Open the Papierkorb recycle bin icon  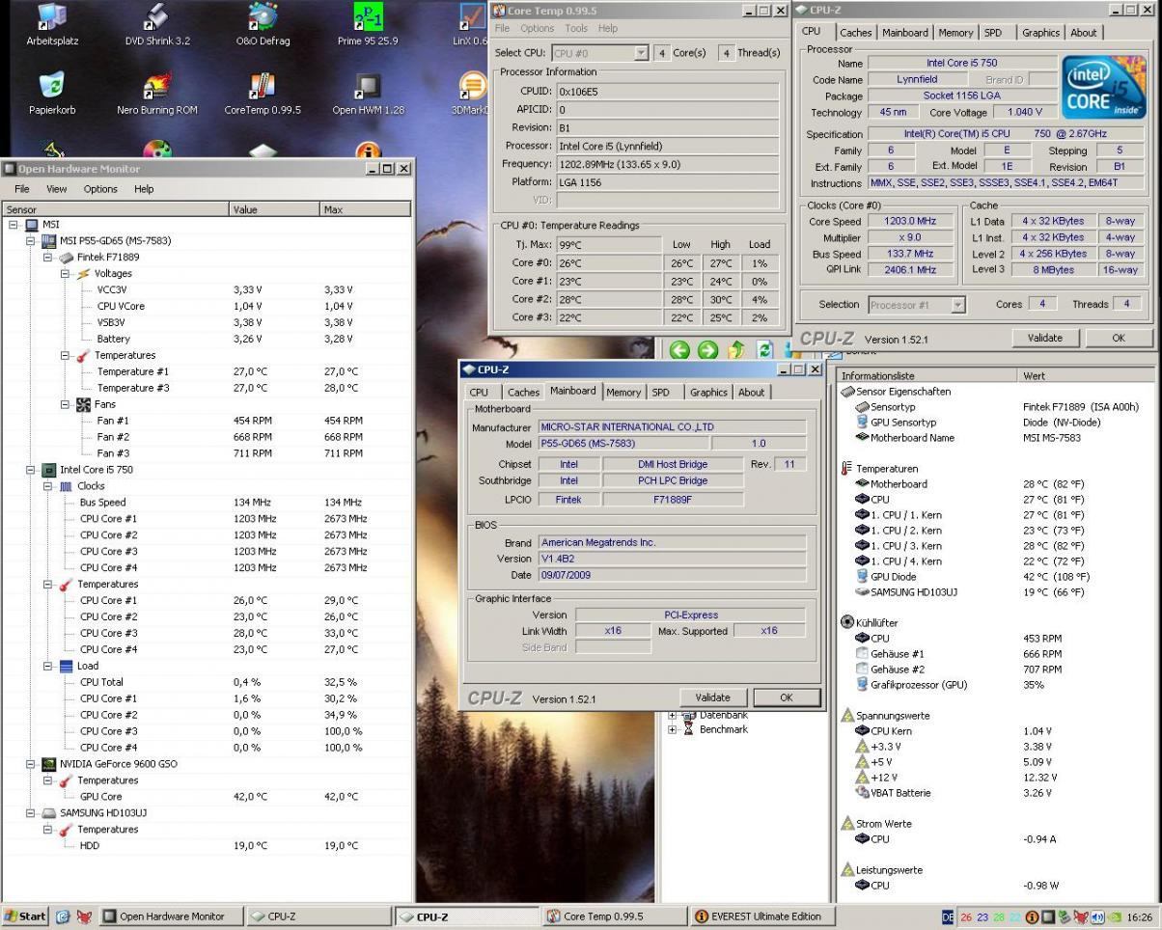click(52, 94)
